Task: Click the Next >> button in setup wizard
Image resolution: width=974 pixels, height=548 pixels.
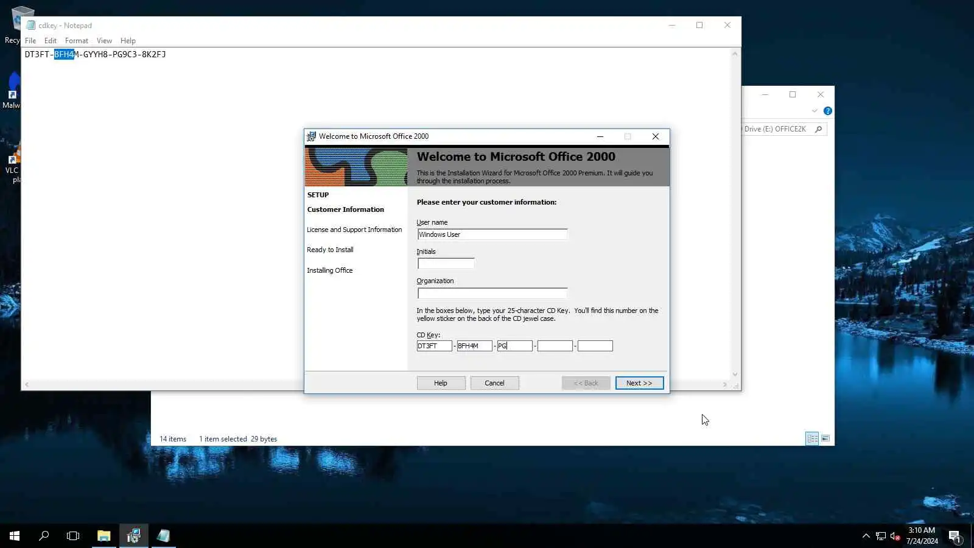Action: (x=639, y=383)
